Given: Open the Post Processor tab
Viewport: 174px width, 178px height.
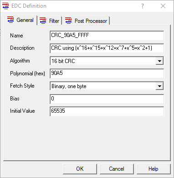Looking at the screenshot, I should (x=86, y=21).
